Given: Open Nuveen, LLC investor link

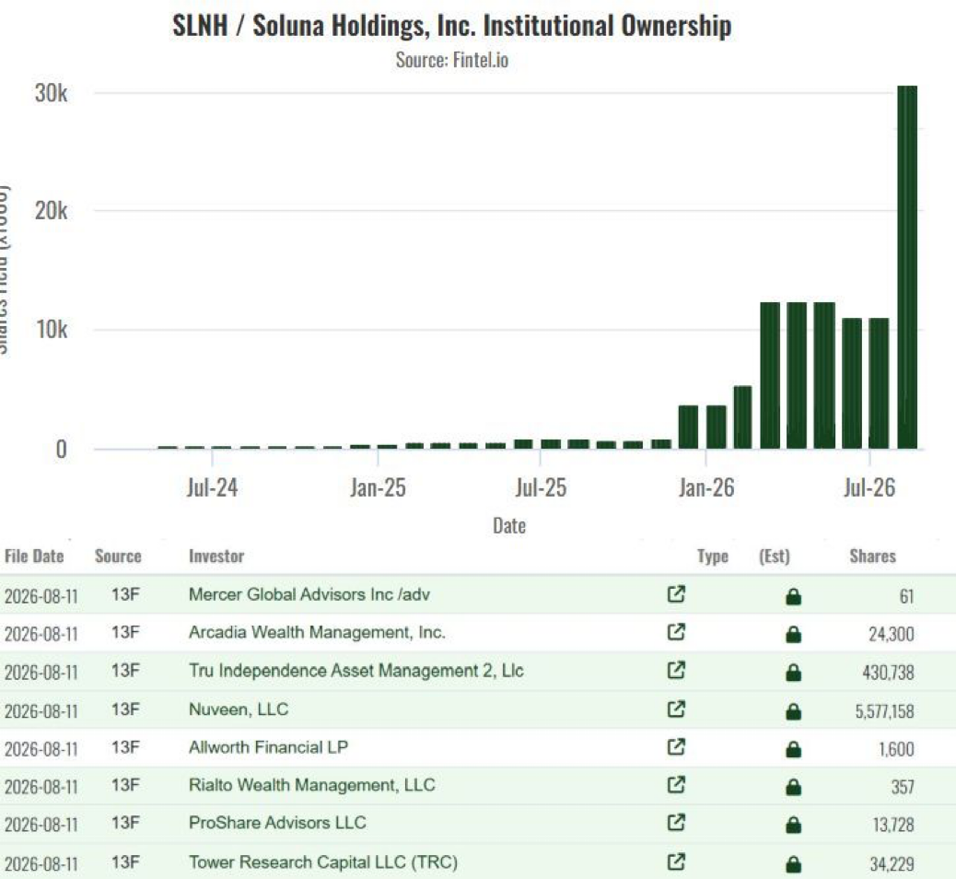Looking at the screenshot, I should pos(239,709).
